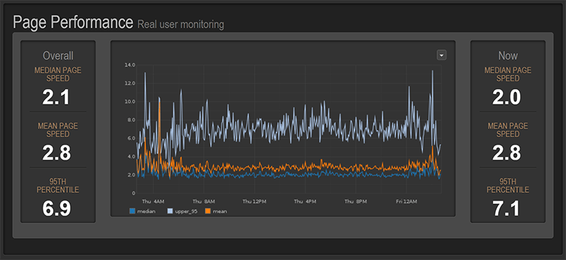Click the 6.0 y-axis label

click(131, 138)
